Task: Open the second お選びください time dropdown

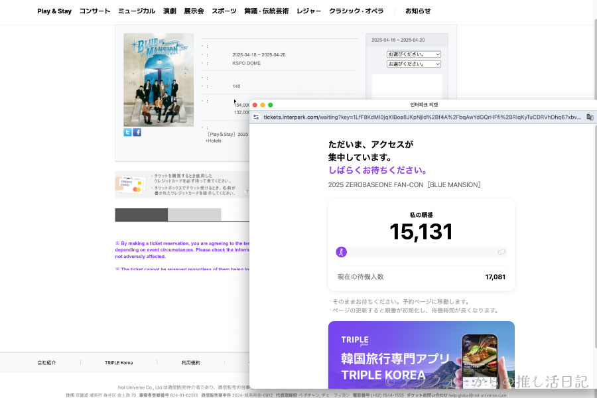Action: click(x=414, y=64)
